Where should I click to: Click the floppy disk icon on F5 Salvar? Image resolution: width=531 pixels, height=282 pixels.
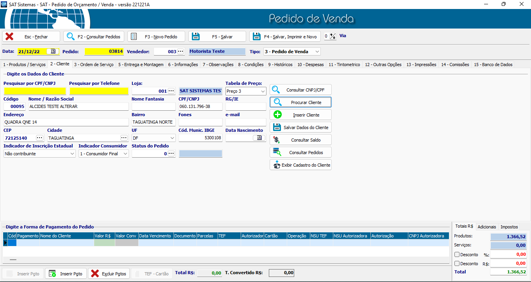[195, 36]
